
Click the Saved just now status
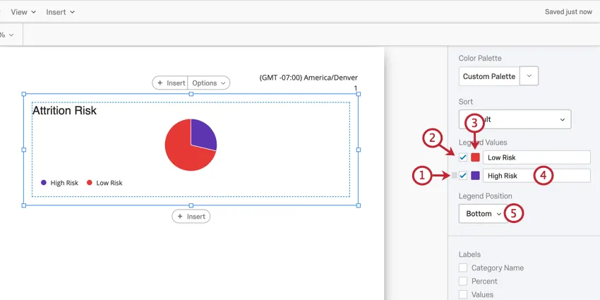coord(568,12)
